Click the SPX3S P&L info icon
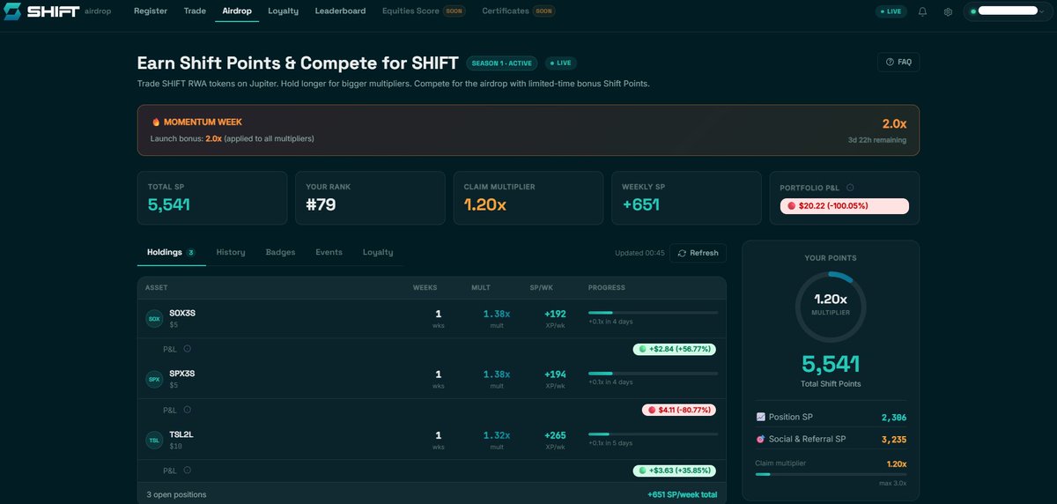This screenshot has width=1057, height=504. tap(187, 410)
